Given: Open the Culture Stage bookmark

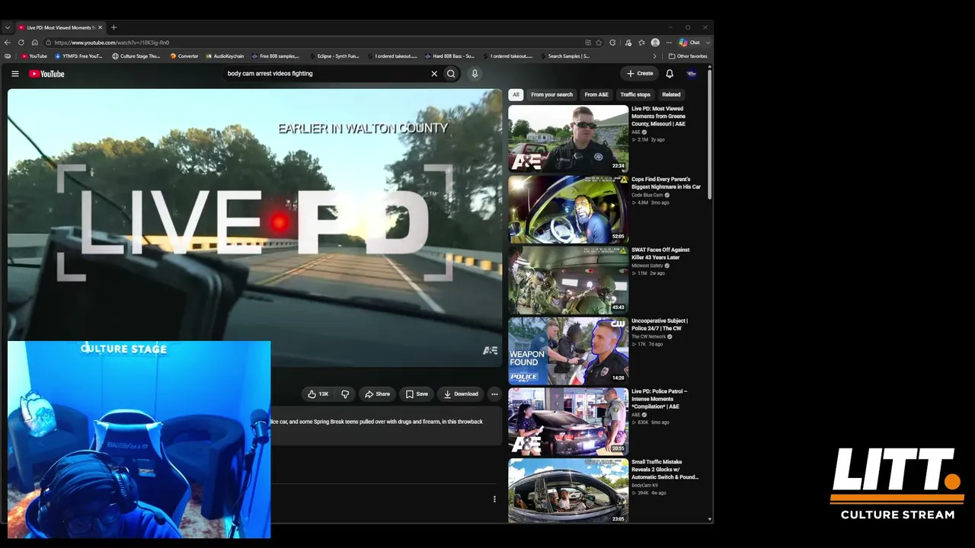Looking at the screenshot, I should click(136, 56).
